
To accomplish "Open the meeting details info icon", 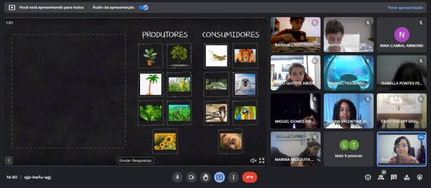I will click(368, 177).
